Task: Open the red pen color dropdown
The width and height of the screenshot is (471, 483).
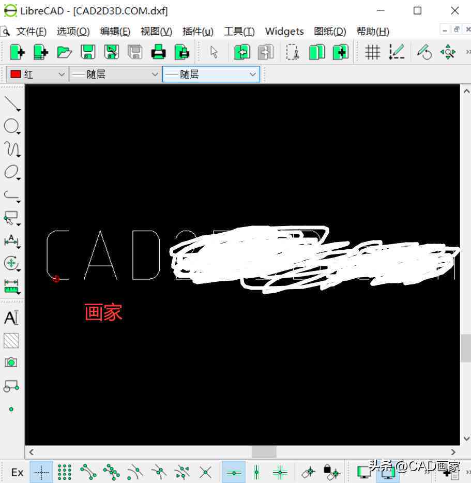Action: coord(37,74)
